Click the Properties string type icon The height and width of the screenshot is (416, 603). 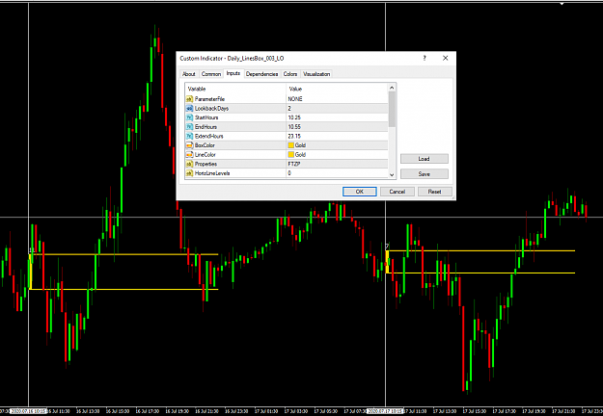click(189, 164)
